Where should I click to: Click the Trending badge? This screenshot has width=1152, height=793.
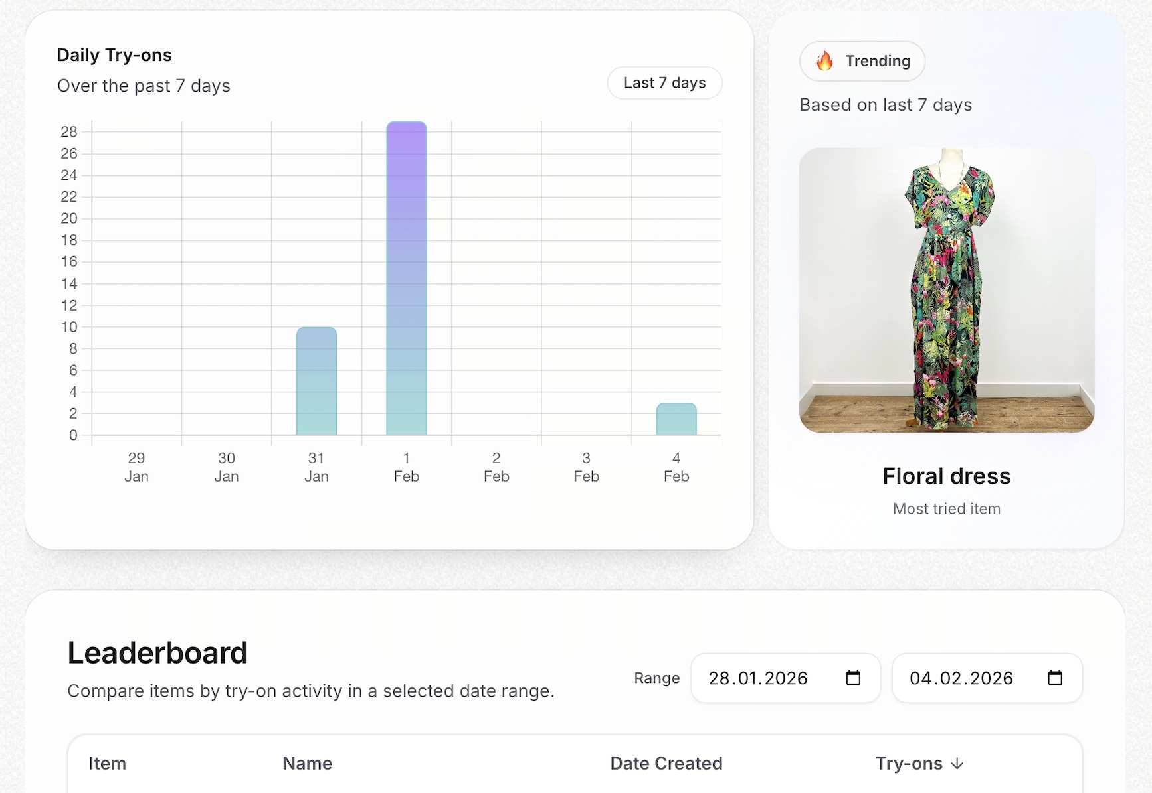point(862,61)
